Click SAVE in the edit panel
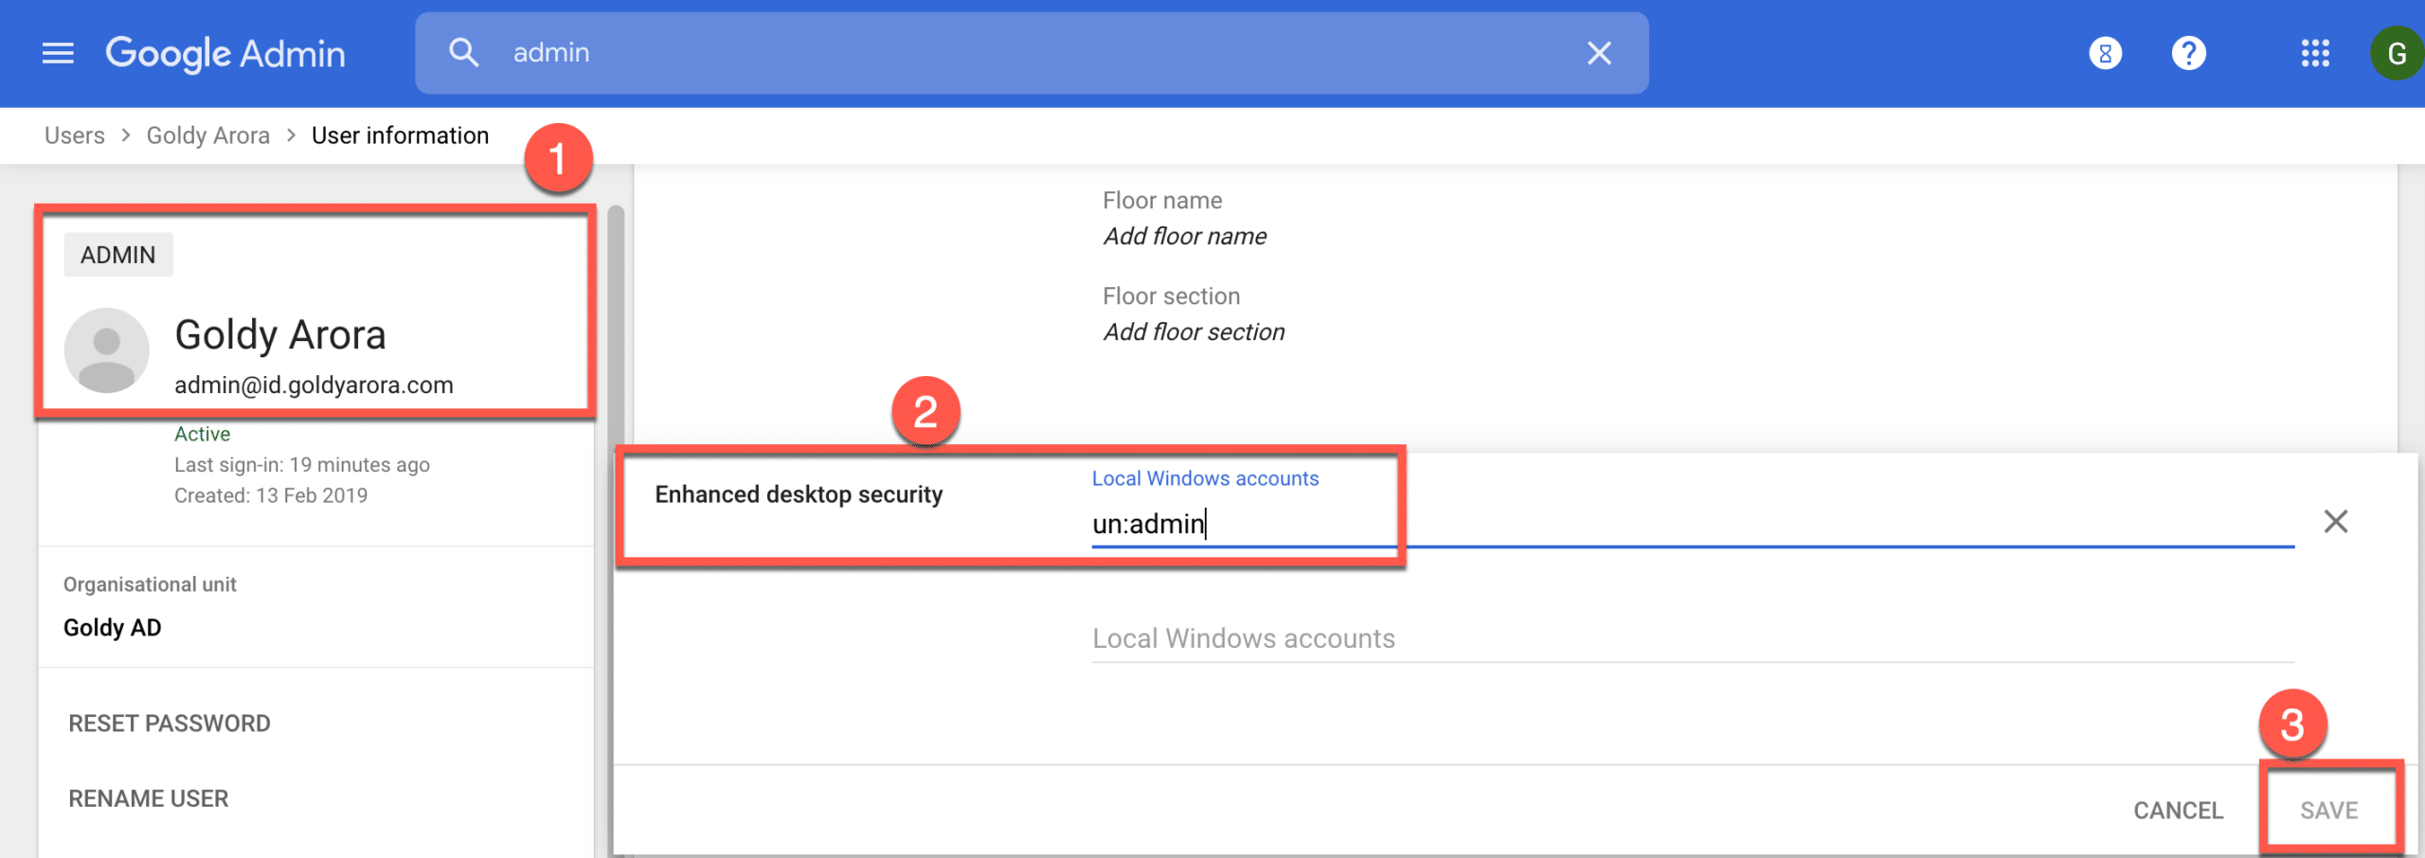This screenshot has height=858, width=2425. (x=2329, y=811)
